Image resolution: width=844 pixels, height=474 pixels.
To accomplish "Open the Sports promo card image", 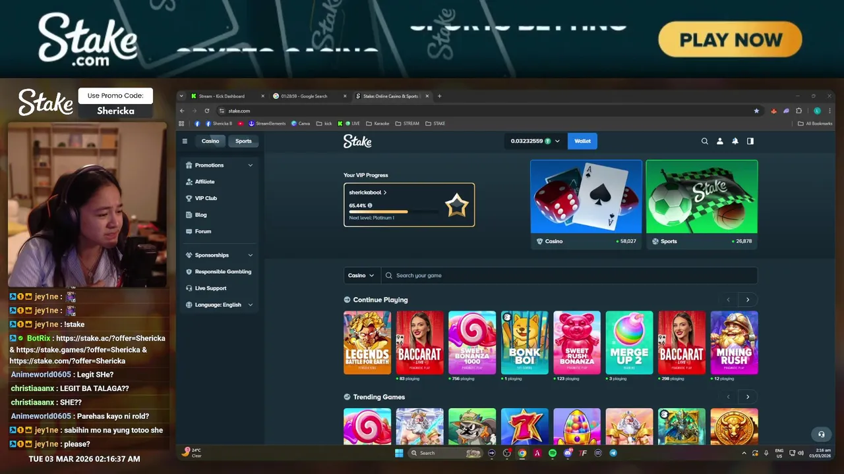I will tap(702, 197).
